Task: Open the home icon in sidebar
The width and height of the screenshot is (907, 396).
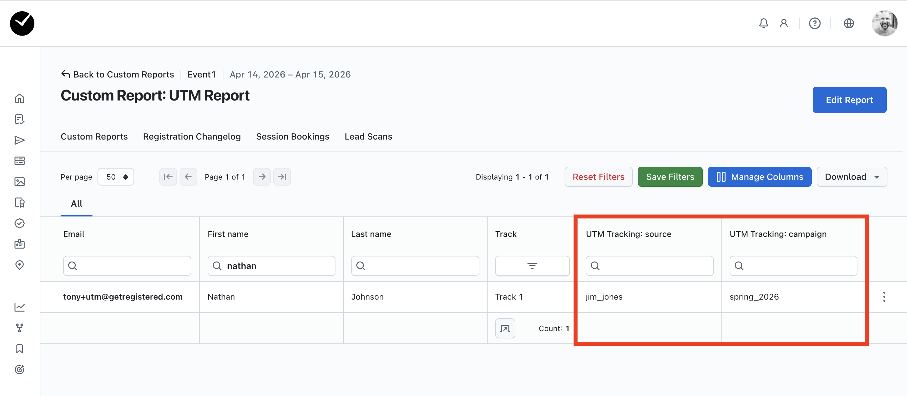Action: [x=20, y=98]
